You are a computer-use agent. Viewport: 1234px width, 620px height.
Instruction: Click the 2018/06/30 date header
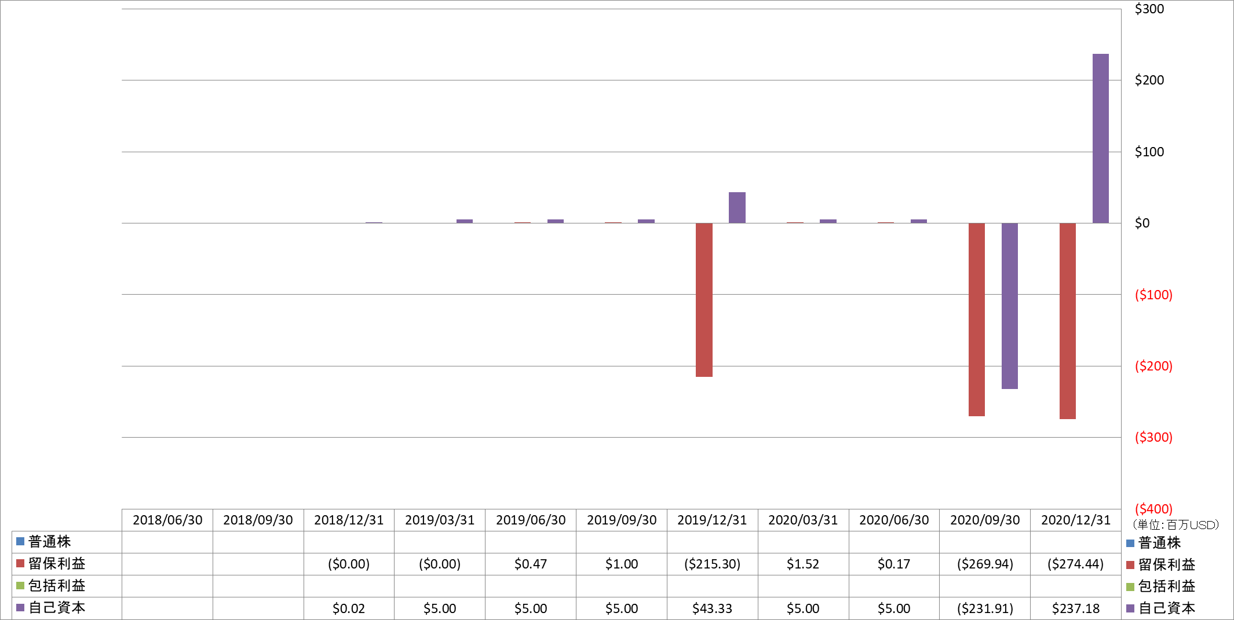(167, 520)
